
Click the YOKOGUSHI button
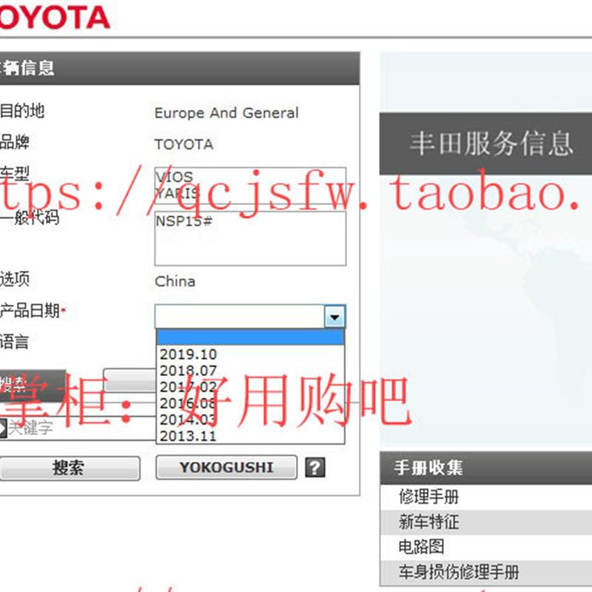pyautogui.click(x=226, y=468)
